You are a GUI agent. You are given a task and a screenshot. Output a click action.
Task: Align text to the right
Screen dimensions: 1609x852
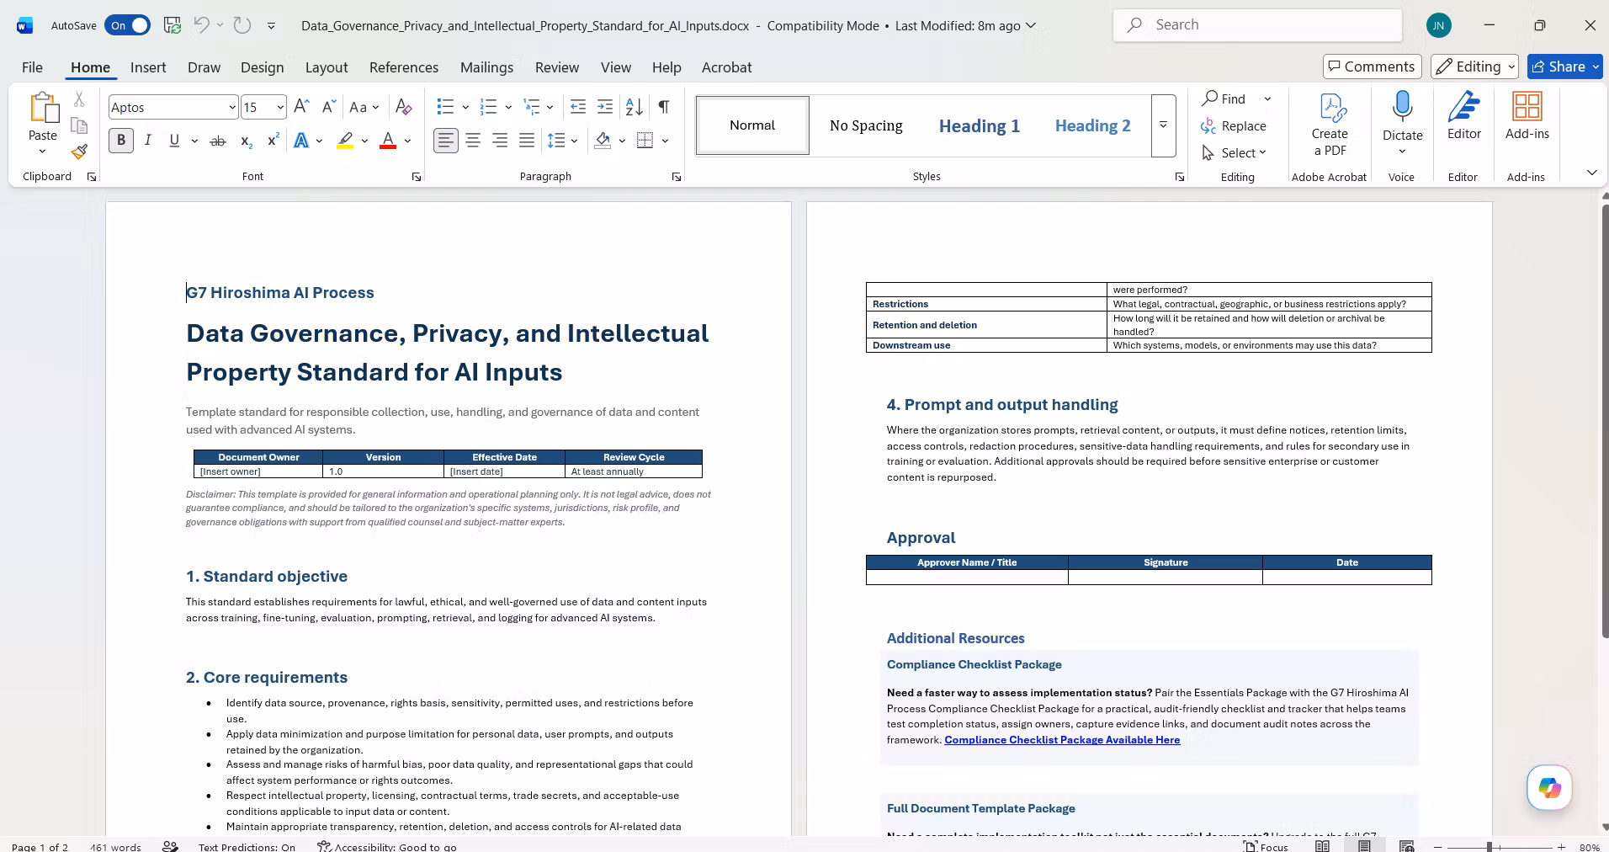(x=500, y=141)
